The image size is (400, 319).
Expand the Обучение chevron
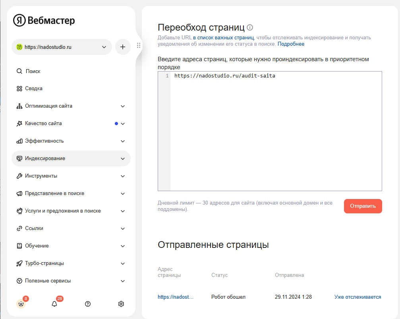click(123, 246)
